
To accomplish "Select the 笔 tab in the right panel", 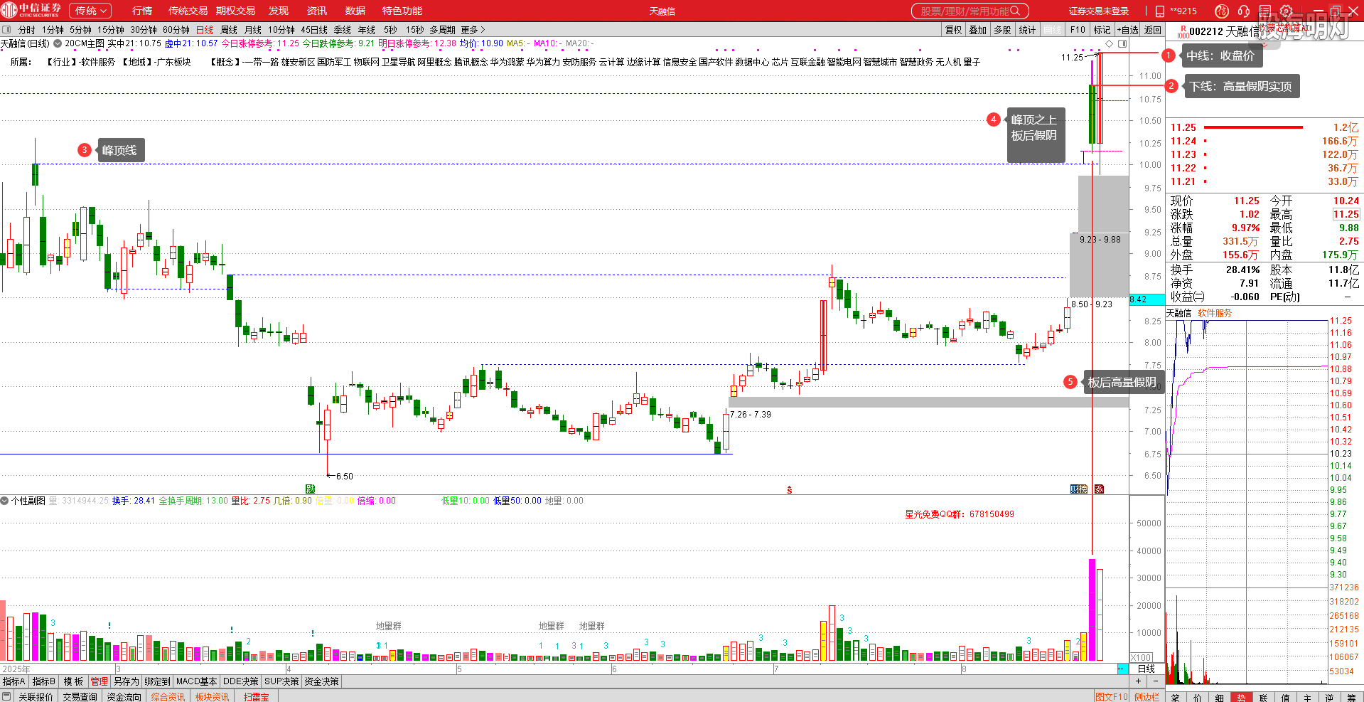I will pos(1175,697).
